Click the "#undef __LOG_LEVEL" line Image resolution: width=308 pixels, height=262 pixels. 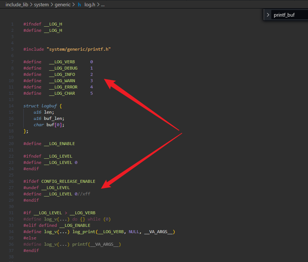coord(46,188)
